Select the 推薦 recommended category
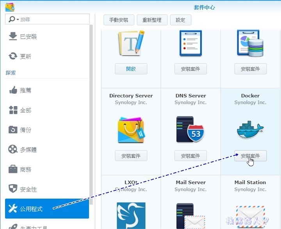 click(47, 90)
